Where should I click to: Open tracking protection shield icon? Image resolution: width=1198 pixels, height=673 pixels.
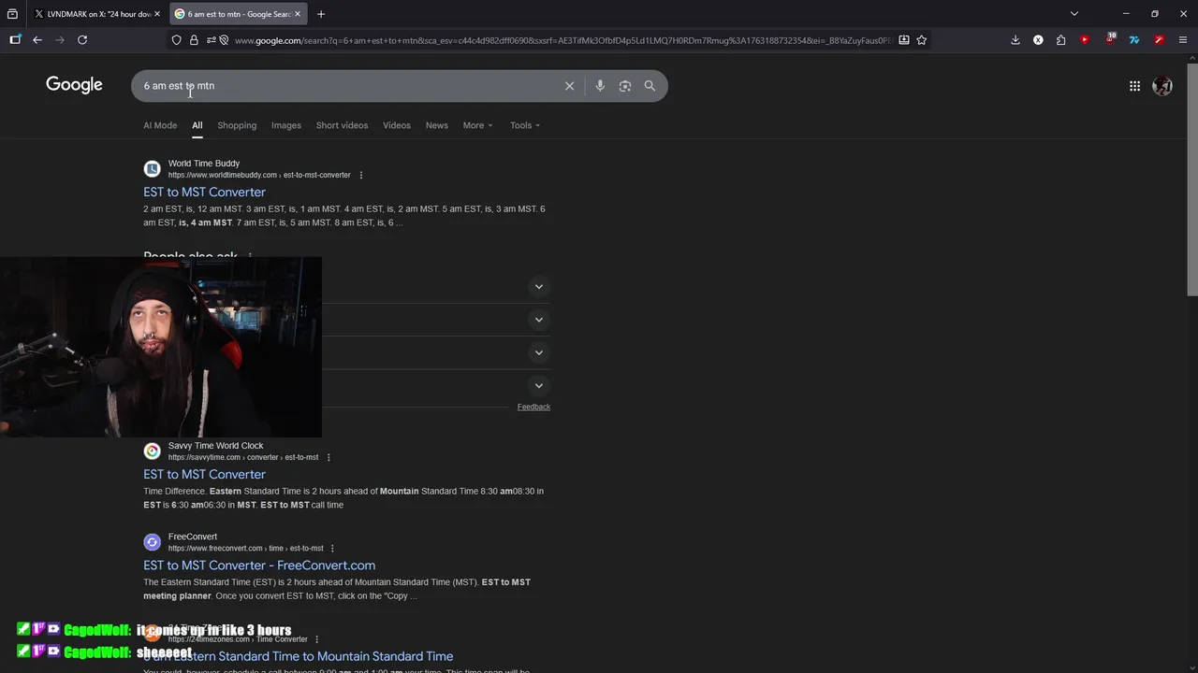[x=176, y=40]
